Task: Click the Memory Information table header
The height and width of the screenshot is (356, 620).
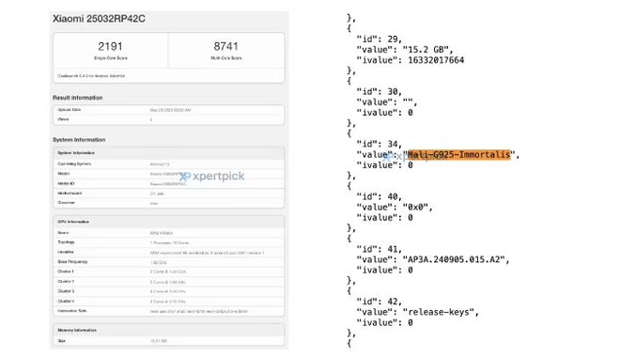Action: point(169,330)
